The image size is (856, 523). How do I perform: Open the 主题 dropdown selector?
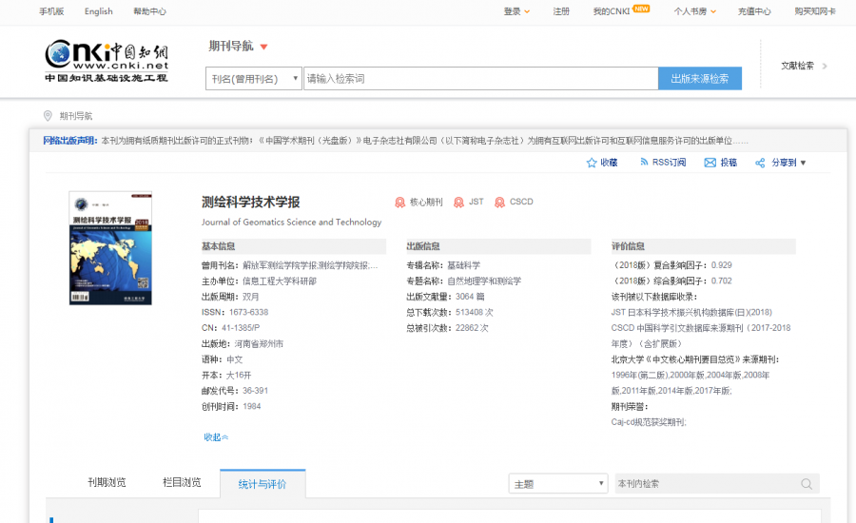pyautogui.click(x=557, y=484)
